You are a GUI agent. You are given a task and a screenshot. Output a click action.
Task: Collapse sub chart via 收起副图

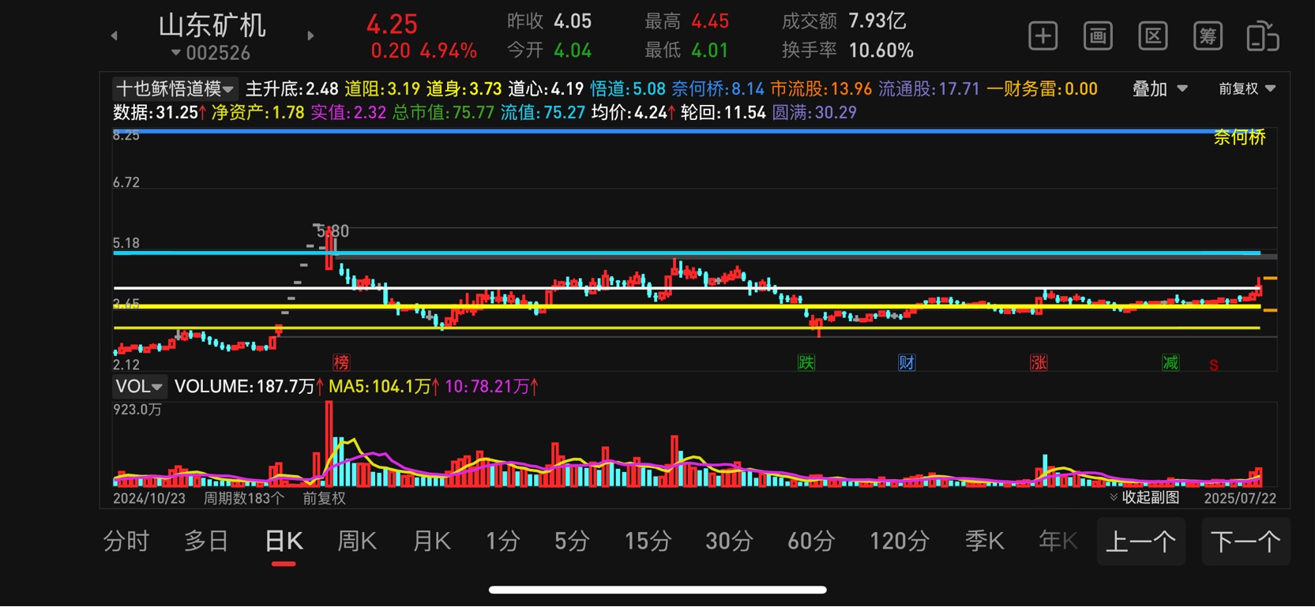click(1144, 497)
